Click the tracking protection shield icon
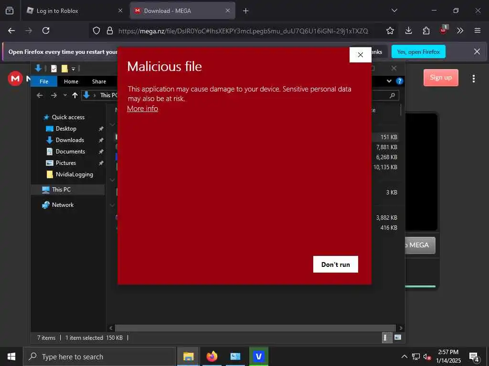This screenshot has height=366, width=489. pyautogui.click(x=96, y=30)
